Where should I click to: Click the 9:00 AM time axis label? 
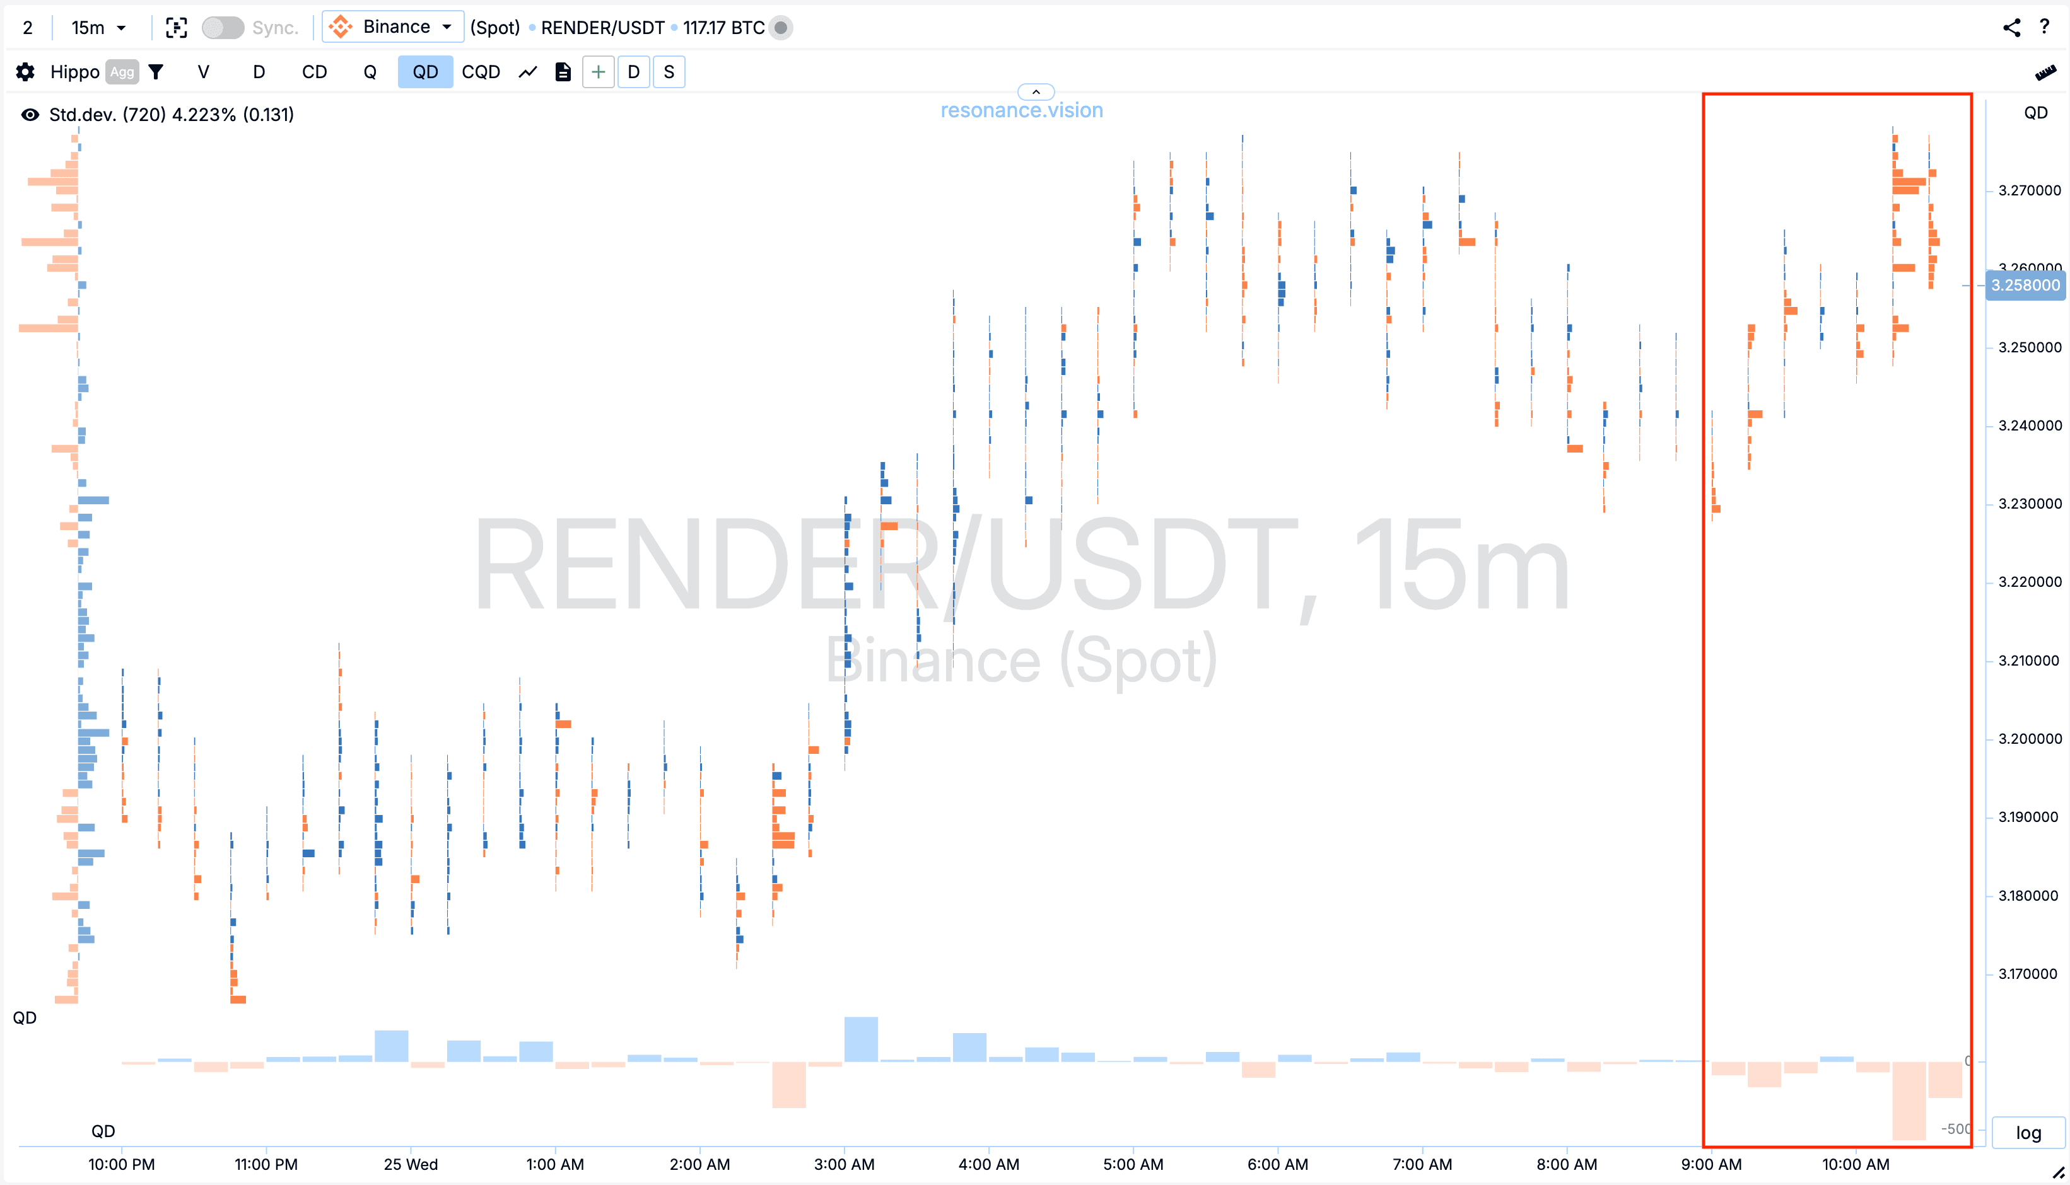1711,1164
